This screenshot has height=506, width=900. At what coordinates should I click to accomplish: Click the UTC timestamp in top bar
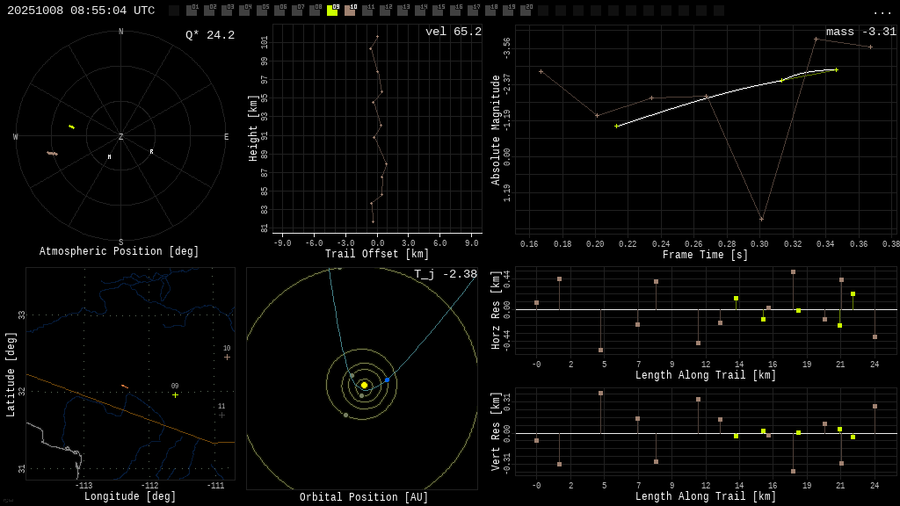81,11
